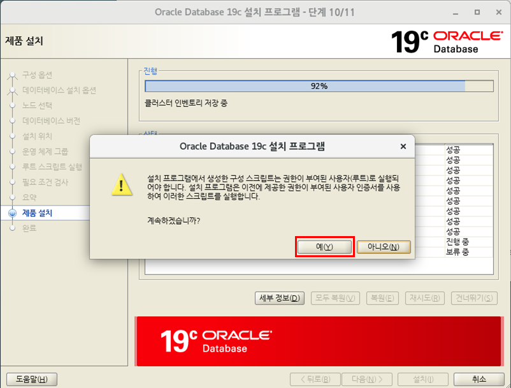Close the installer confirmation dialog

click(x=403, y=147)
